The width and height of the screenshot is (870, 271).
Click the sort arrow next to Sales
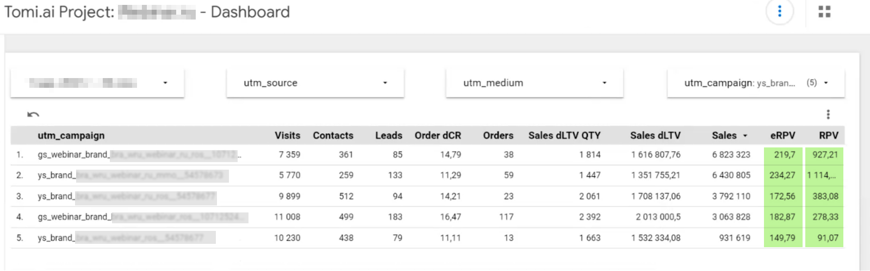pos(745,136)
